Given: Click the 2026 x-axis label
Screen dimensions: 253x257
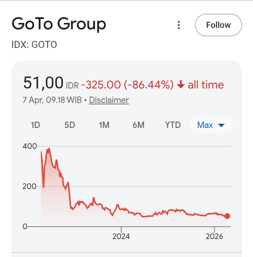Looking at the screenshot, I should (214, 236).
